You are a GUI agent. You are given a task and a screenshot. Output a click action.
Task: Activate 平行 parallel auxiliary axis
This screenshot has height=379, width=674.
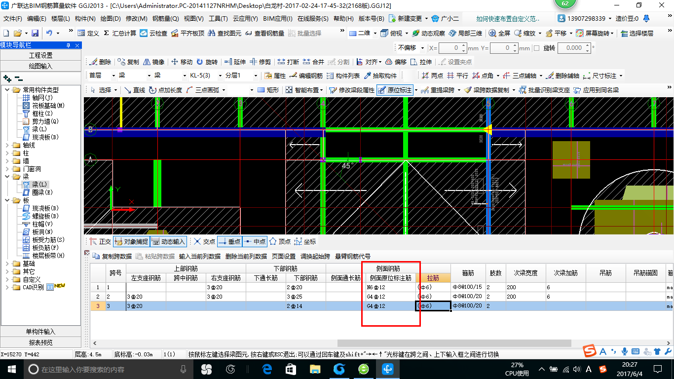tap(458, 76)
